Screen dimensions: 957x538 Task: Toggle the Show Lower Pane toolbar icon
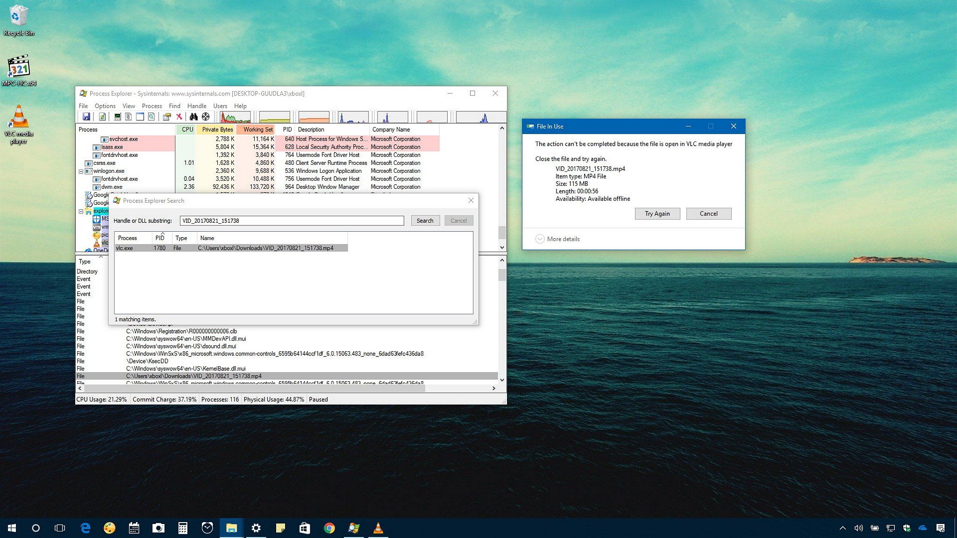140,117
